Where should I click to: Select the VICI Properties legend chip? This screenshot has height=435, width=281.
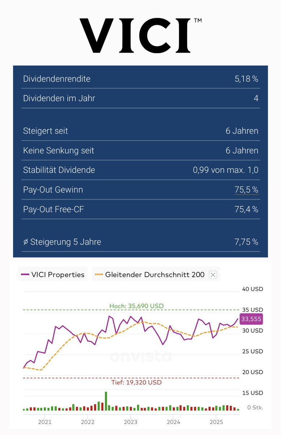click(x=53, y=274)
